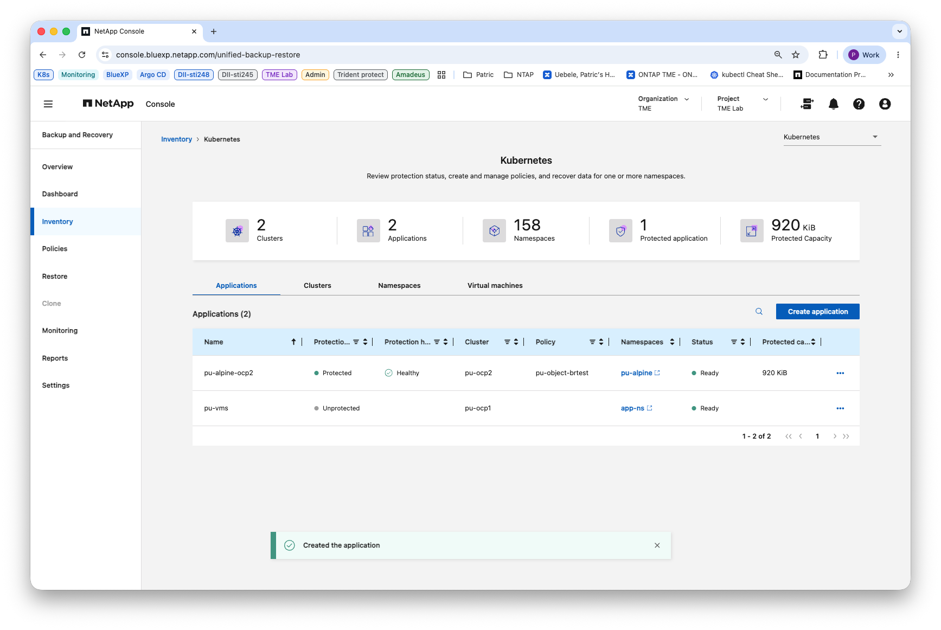Viewport: 941px width, 630px height.
Task: Show more bookmarks with the double chevron
Action: coord(891,75)
